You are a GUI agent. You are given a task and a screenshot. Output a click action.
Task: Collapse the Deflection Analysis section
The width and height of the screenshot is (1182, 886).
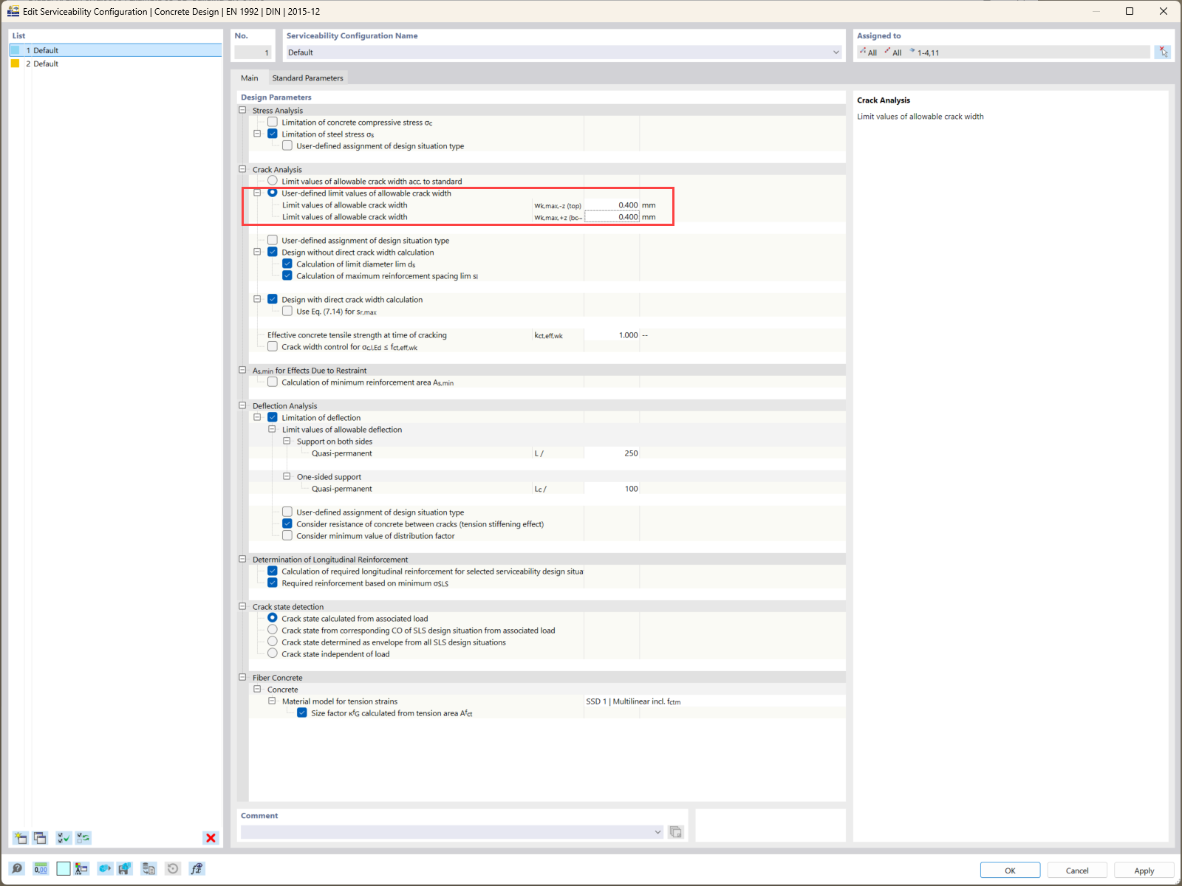(242, 405)
